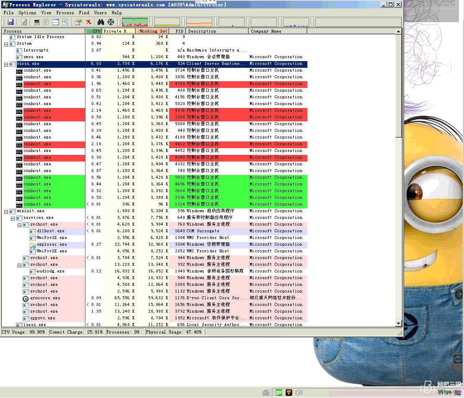Open the File menu
464x398 pixels.
8,13
